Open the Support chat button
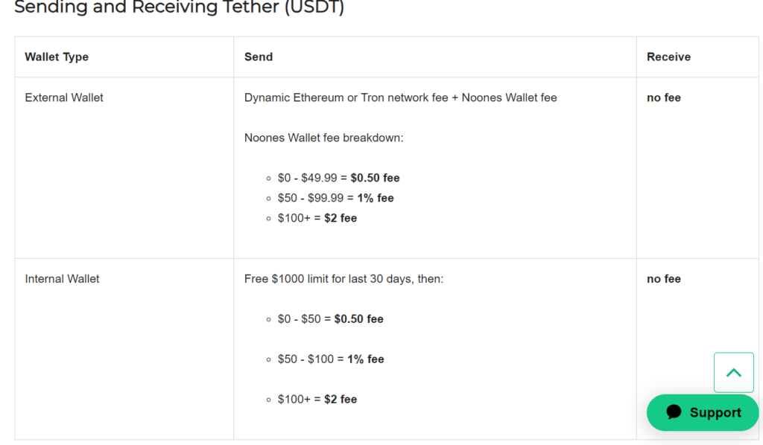 [x=703, y=412]
